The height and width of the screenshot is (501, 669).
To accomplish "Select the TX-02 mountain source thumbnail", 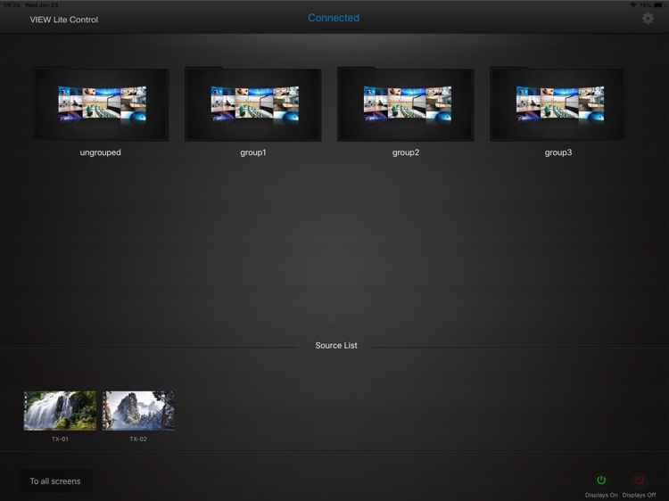I will (x=138, y=411).
